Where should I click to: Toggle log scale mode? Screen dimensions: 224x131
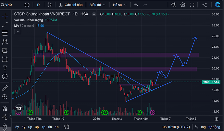tap(203, 127)
